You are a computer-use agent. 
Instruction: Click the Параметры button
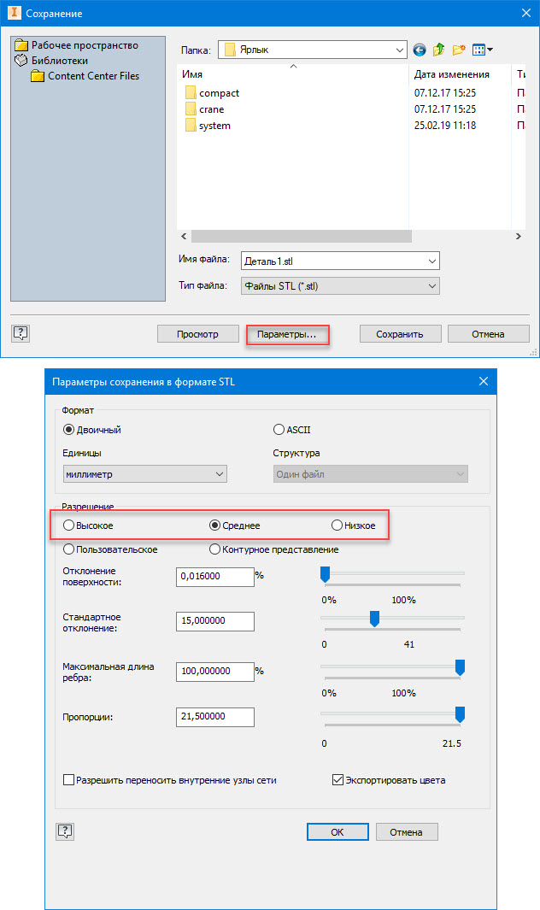tap(287, 334)
